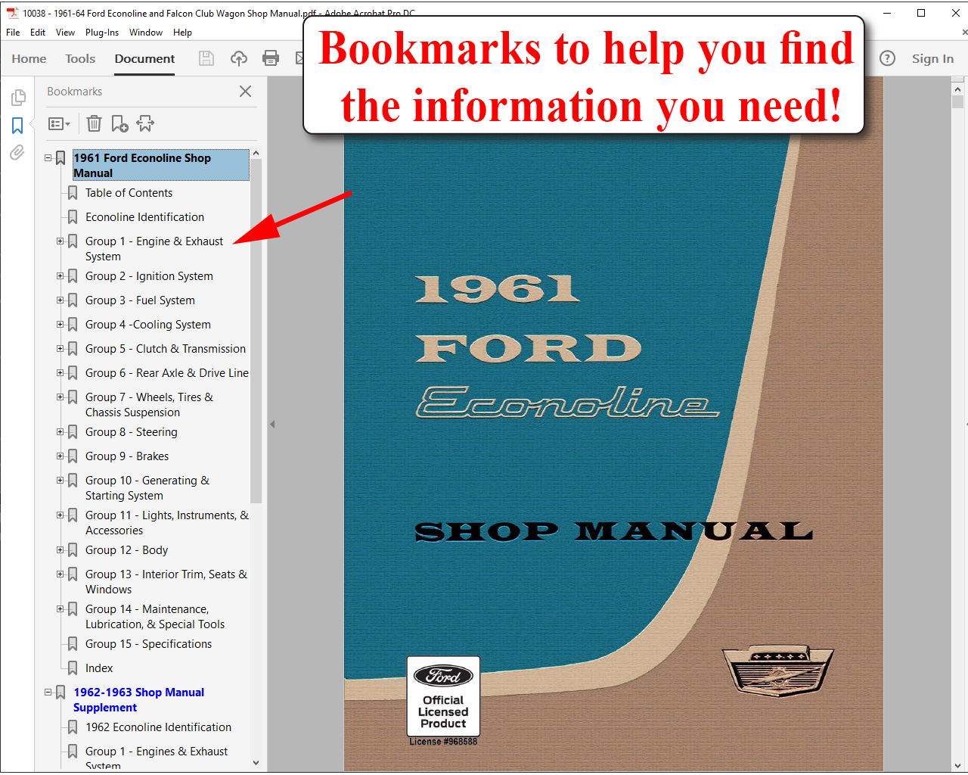The height and width of the screenshot is (775, 968).
Task: Click the delete bookmark trash icon
Action: coord(94,123)
